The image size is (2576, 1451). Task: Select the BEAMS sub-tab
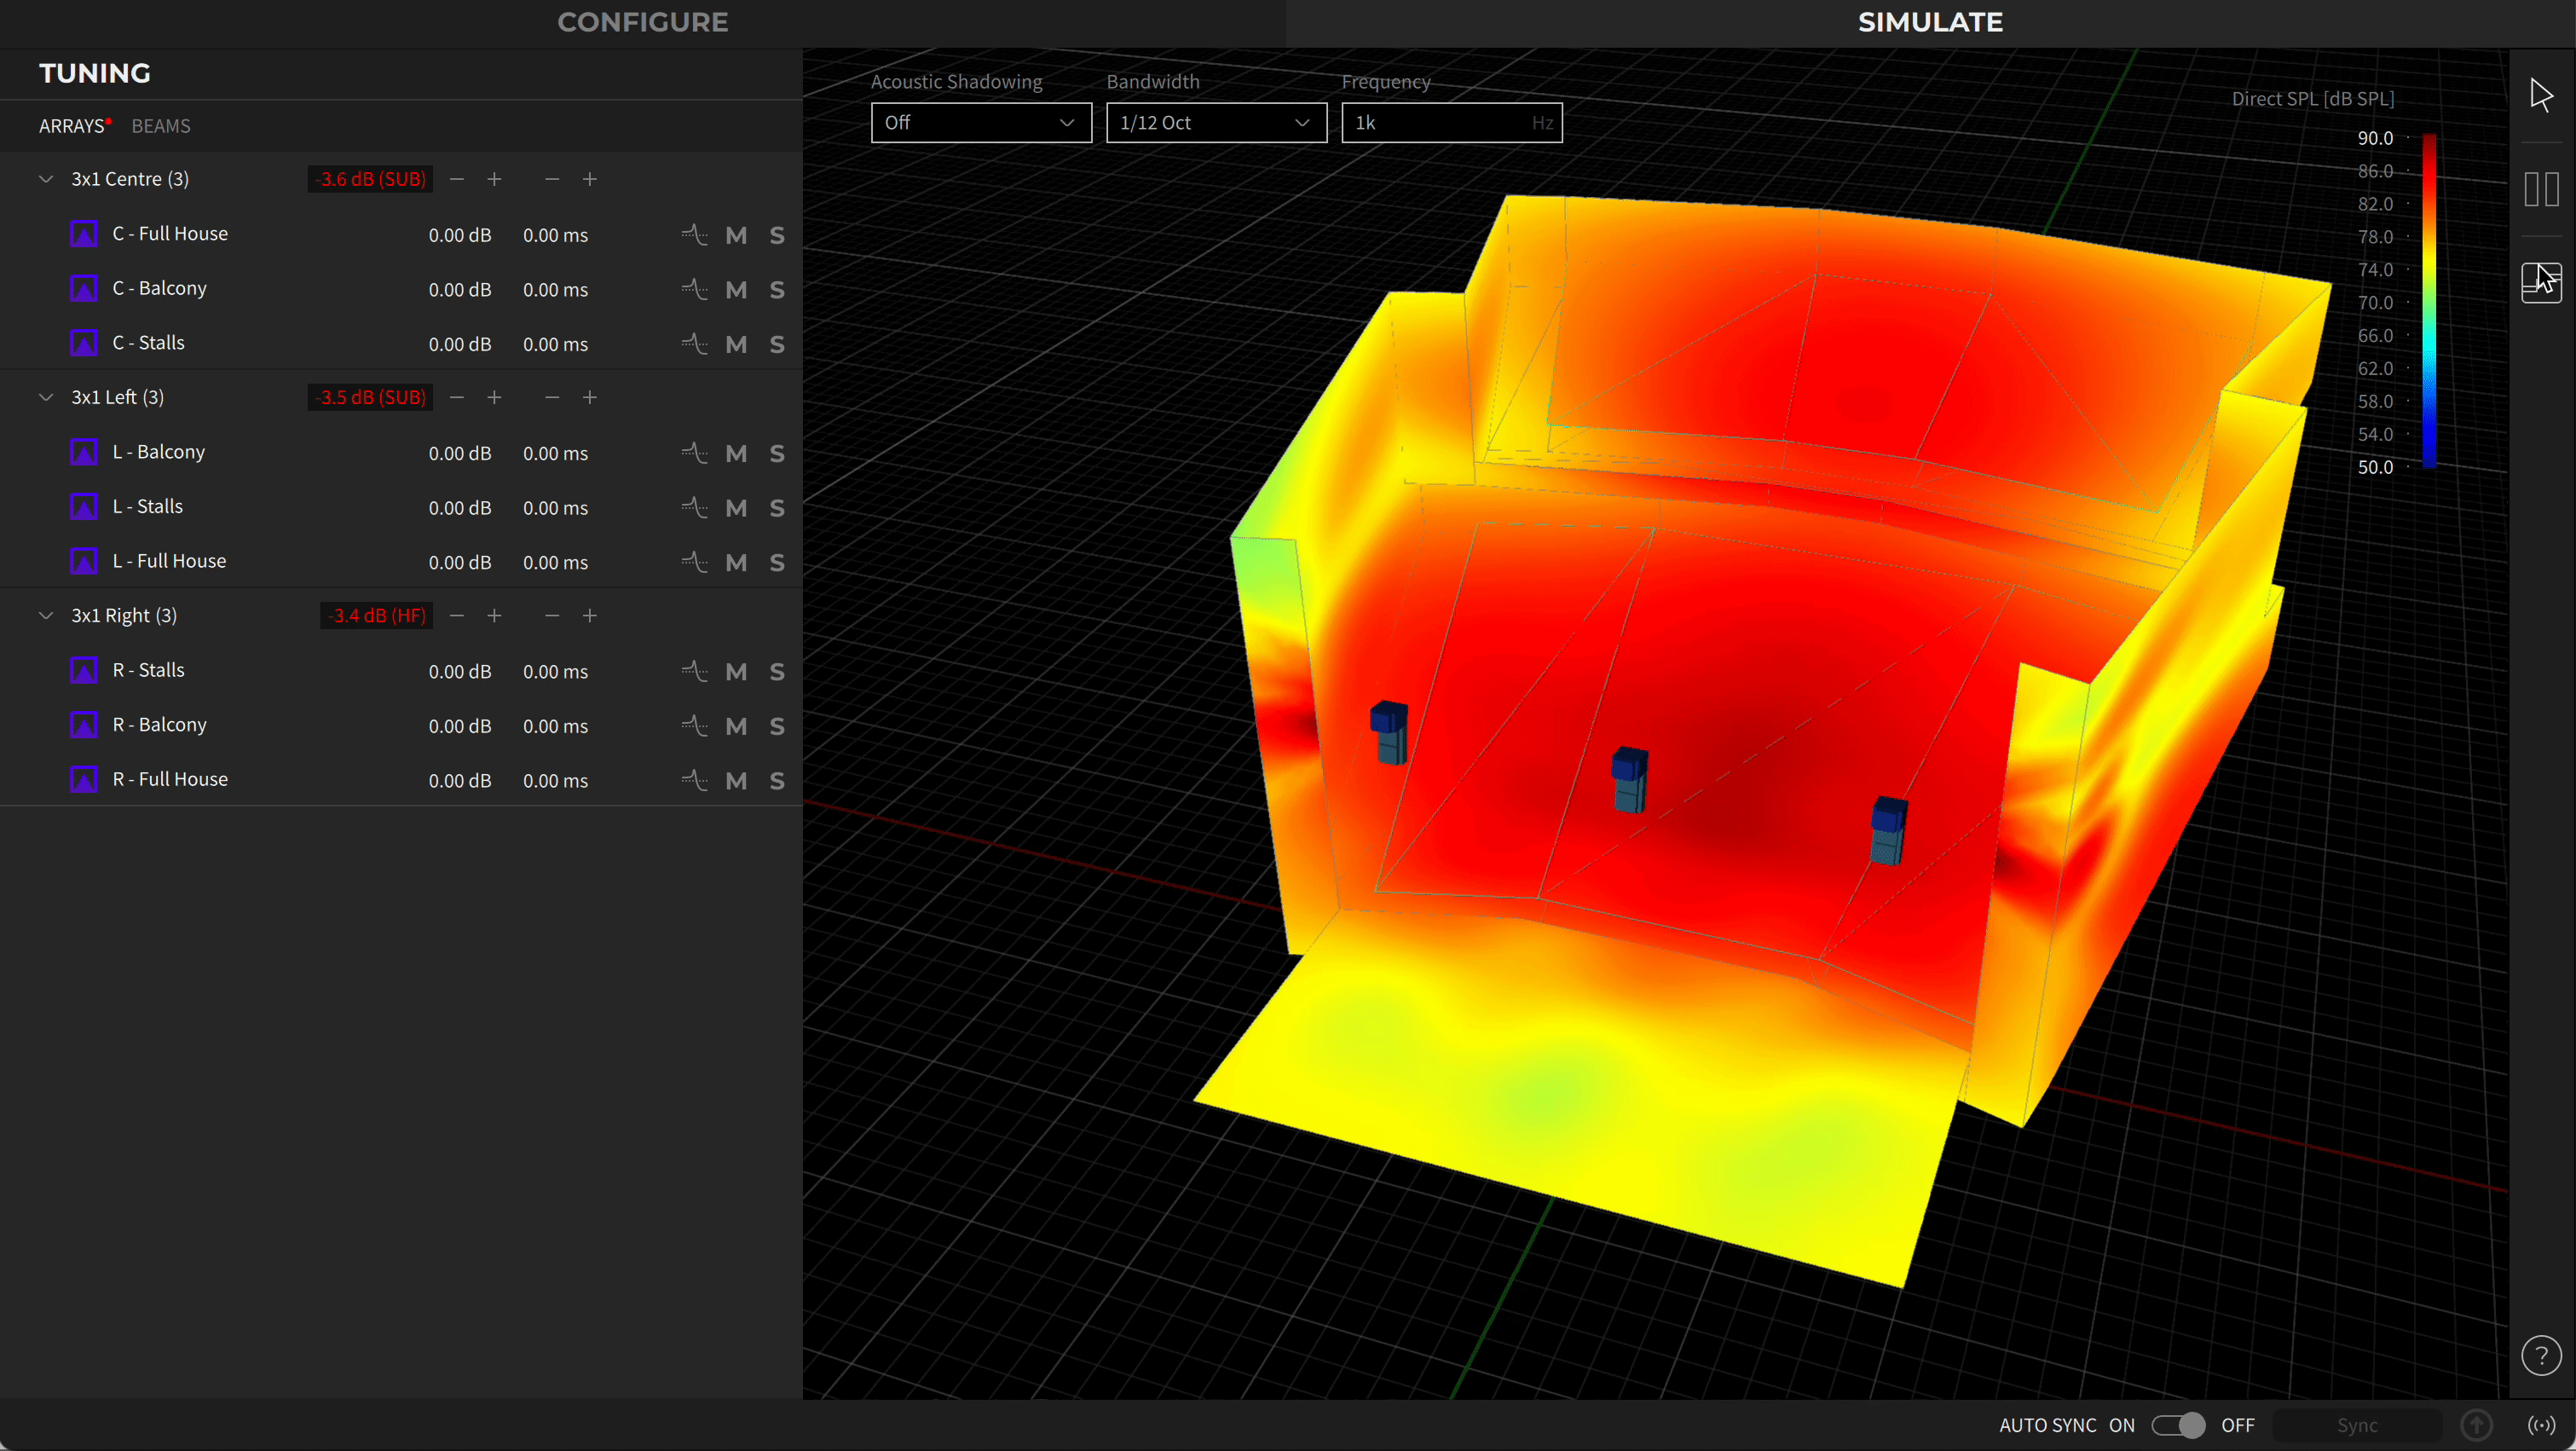point(161,126)
